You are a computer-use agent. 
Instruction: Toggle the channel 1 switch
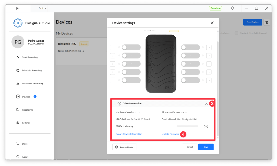click(131, 47)
